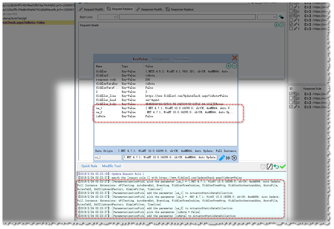Open the first Start Line dropdown
Screen dimensions: 334x229
[x=107, y=17]
